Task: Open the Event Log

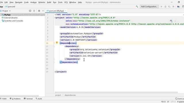Action: tap(179, 99)
